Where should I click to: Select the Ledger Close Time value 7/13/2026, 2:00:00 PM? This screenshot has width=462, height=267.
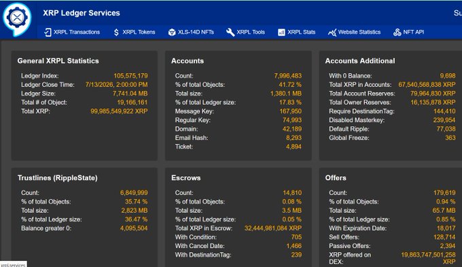coord(116,85)
